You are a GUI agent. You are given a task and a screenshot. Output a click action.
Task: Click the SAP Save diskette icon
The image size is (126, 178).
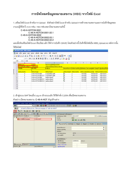(38, 106)
